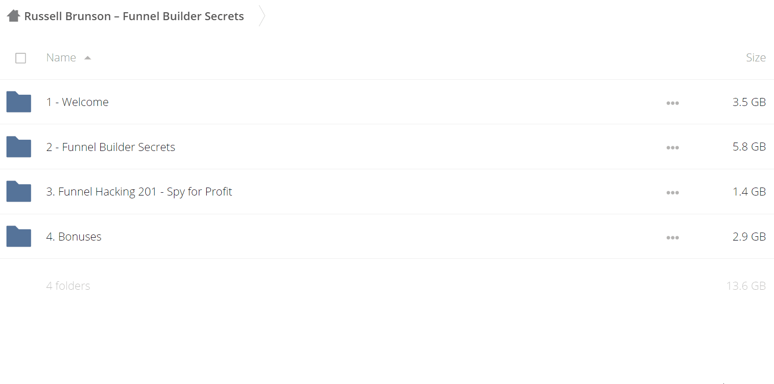Image resolution: width=774 pixels, height=384 pixels.
Task: Open more actions for 1 - Welcome
Action: pyautogui.click(x=673, y=103)
